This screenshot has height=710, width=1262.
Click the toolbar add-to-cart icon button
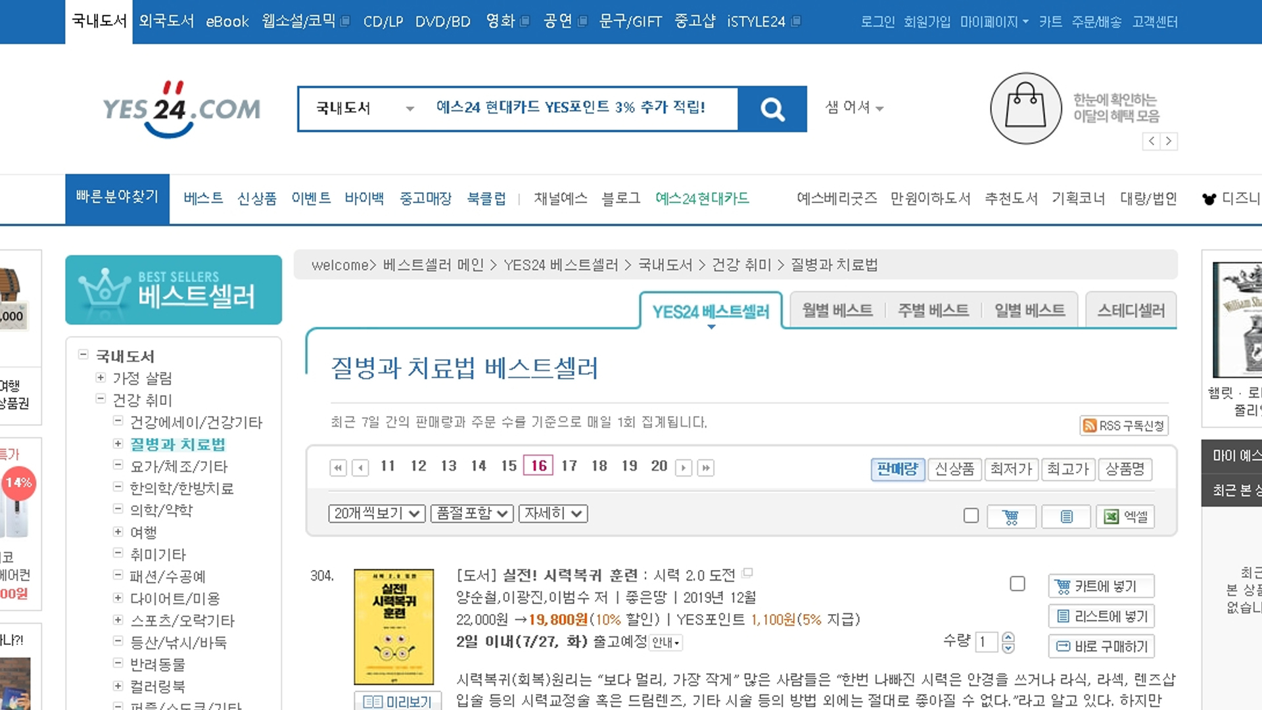tap(1011, 517)
